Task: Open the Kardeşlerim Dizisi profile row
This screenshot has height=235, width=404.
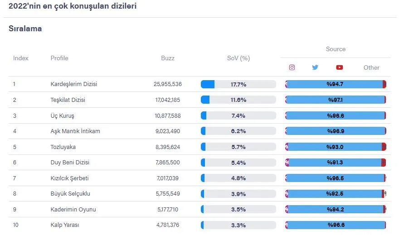Action: click(200, 84)
